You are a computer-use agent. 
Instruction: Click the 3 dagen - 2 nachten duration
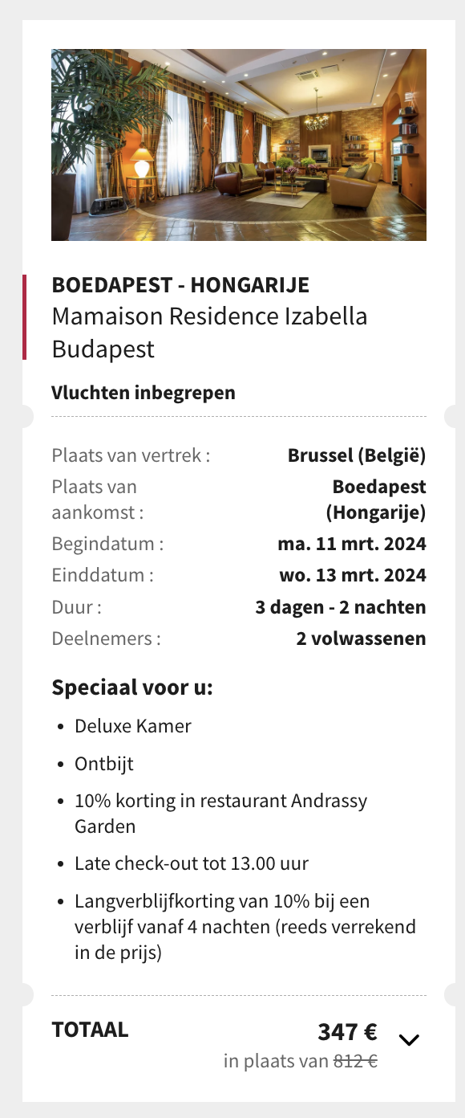tap(341, 607)
